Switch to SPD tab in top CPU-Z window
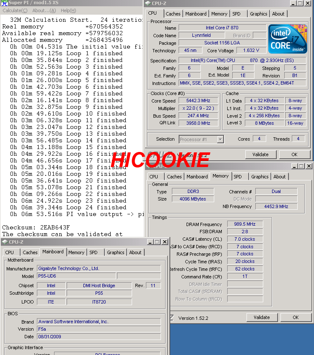The width and height of the screenshot is (314, 355). click(236, 14)
